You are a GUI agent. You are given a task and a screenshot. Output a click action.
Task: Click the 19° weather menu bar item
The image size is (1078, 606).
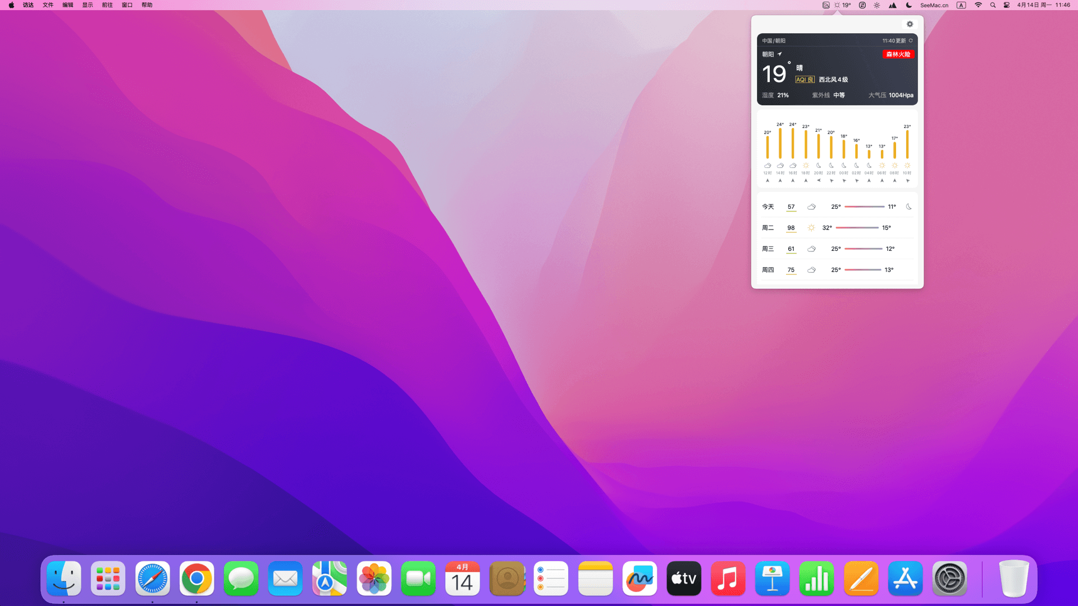coord(842,5)
